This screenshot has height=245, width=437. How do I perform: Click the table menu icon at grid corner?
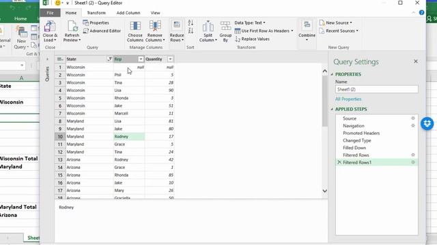(x=59, y=59)
